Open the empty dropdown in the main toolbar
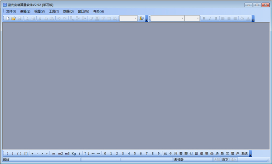The width and height of the screenshot is (272, 164). tap(128, 19)
